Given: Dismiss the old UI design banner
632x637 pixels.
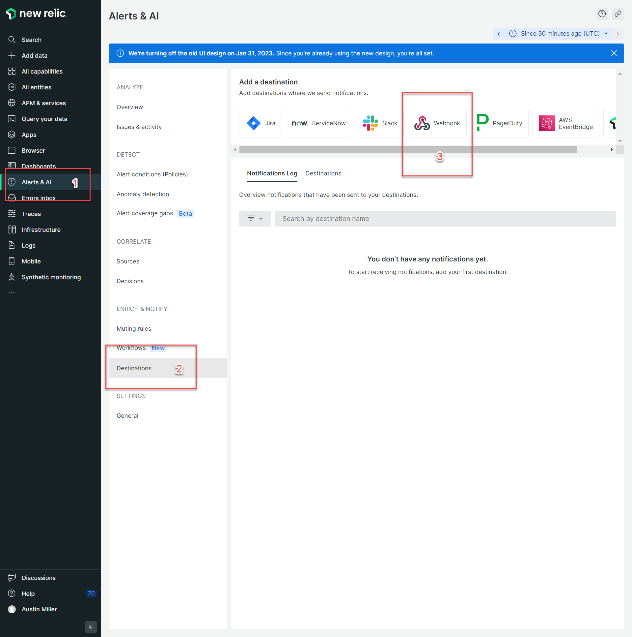Looking at the screenshot, I should point(614,53).
